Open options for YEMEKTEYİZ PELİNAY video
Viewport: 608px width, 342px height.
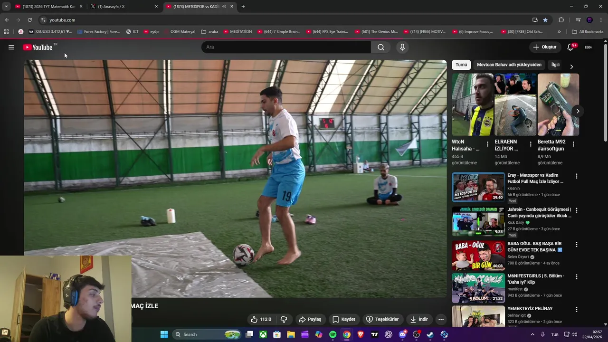tap(577, 309)
